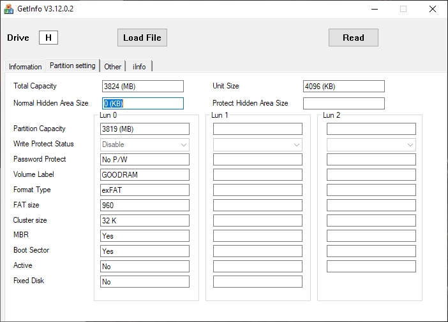Click Lun 2 Partition Capacity empty field
Screen dimensions: 448x322
pyautogui.click(x=371, y=129)
